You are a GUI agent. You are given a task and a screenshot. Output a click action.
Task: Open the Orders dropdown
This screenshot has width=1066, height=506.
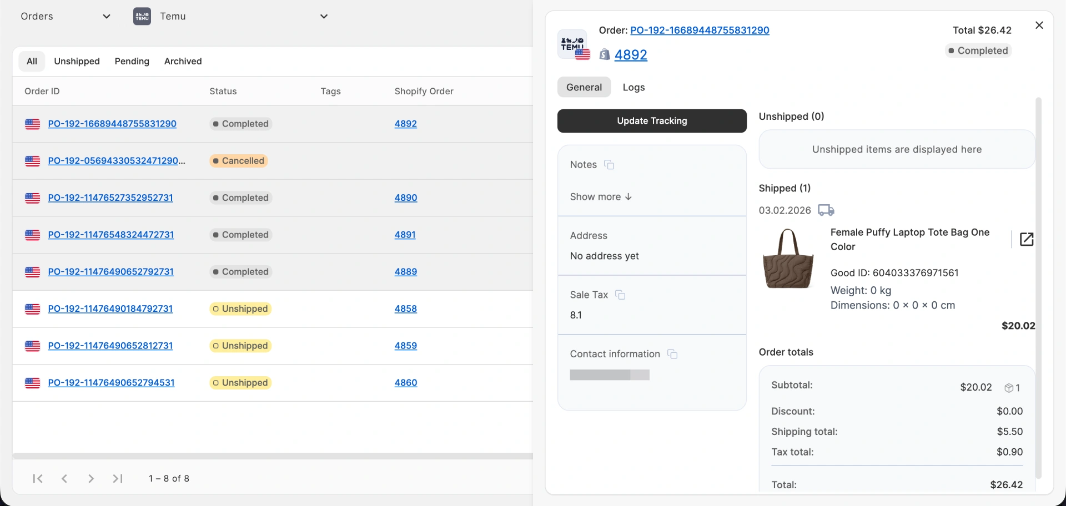pos(106,16)
